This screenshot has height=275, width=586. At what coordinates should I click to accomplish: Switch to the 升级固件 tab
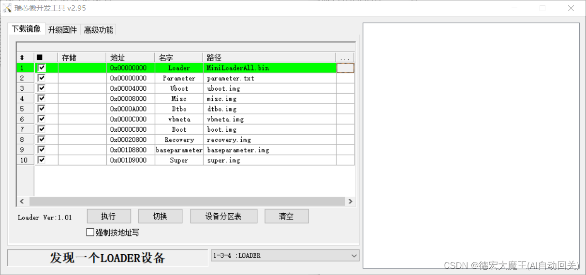coord(62,30)
